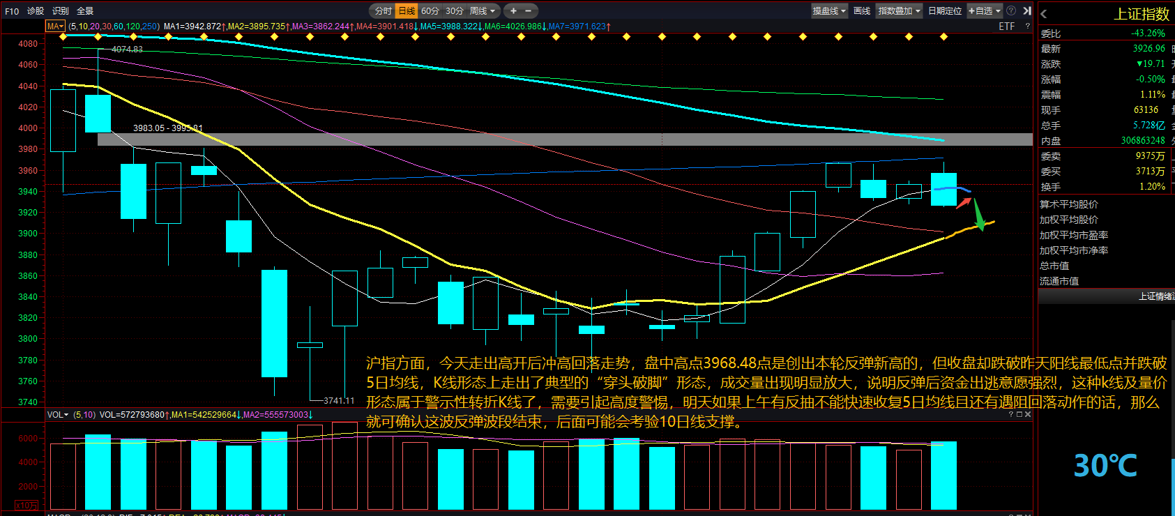Click the 3983.05 - 3995.81 gap label
This screenshot has width=1175, height=516.
[x=168, y=128]
